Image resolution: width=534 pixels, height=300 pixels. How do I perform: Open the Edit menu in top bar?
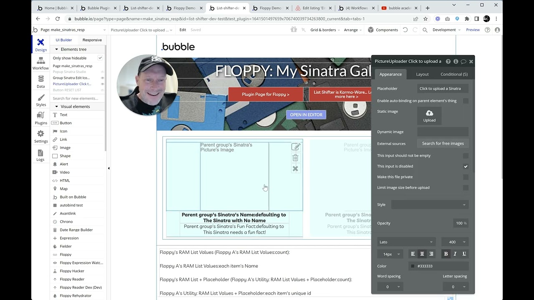[x=183, y=30]
